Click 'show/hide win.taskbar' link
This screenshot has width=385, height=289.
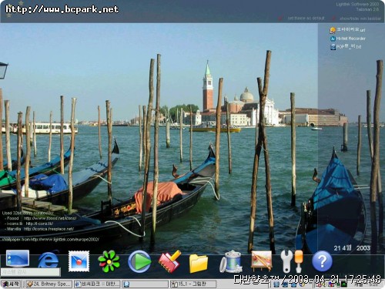[360, 18]
